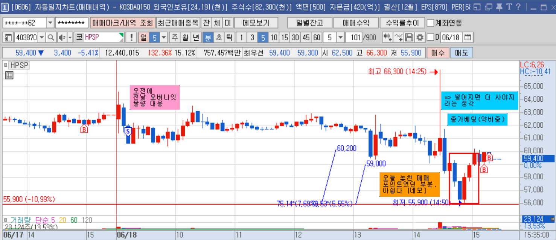This screenshot has width=556, height=240.
Task: Select the 10 minute interval button
Action: (x=274, y=38)
